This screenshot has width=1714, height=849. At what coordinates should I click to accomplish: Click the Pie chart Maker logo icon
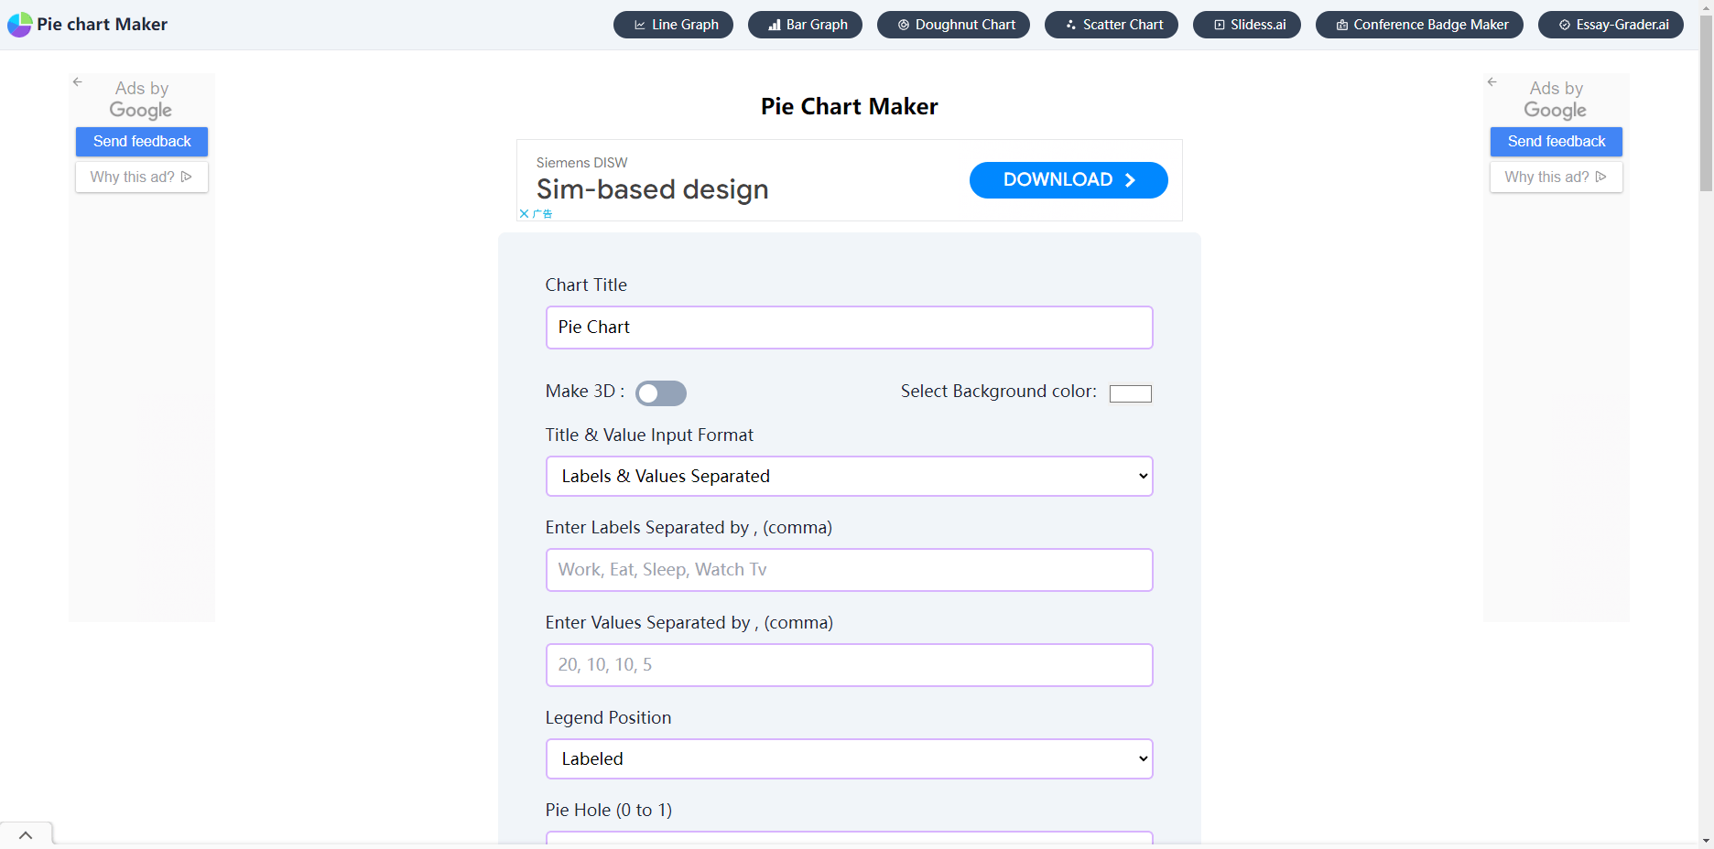pos(18,24)
